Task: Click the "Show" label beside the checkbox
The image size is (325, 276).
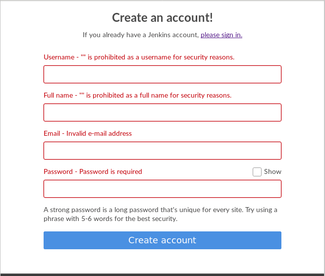Action: click(272, 172)
